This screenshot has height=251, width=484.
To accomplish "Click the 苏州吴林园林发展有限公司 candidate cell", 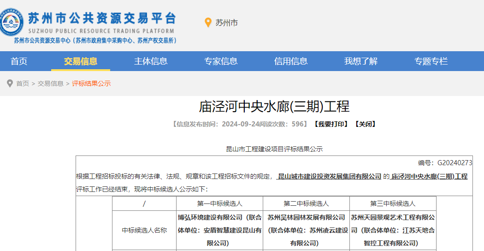I will click(x=307, y=230).
